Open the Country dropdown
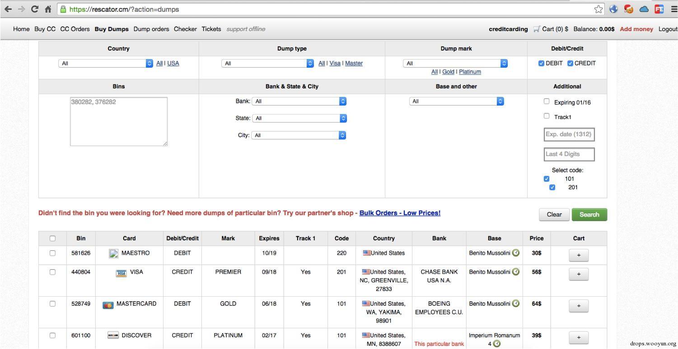Viewport: 678px width, 349px height. point(106,64)
